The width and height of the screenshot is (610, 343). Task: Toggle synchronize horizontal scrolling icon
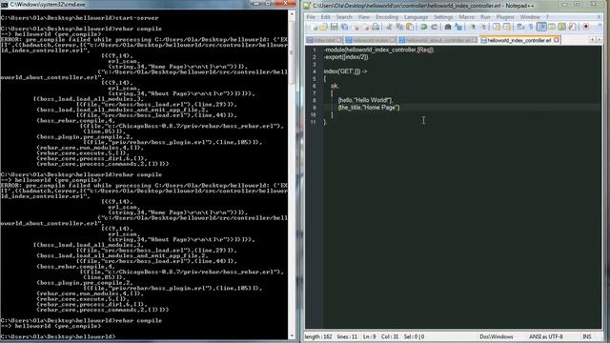point(506,27)
